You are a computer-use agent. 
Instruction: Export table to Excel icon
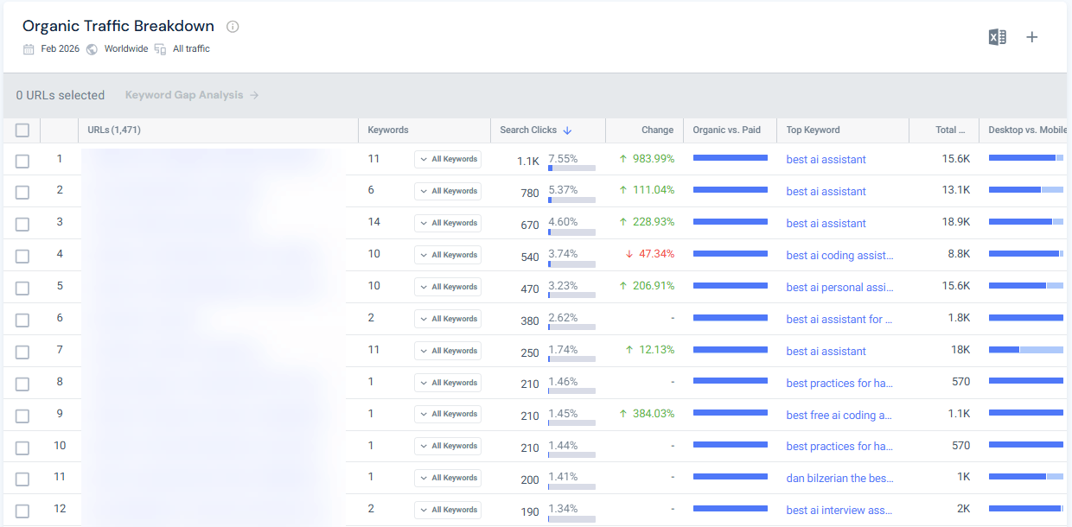tap(997, 37)
